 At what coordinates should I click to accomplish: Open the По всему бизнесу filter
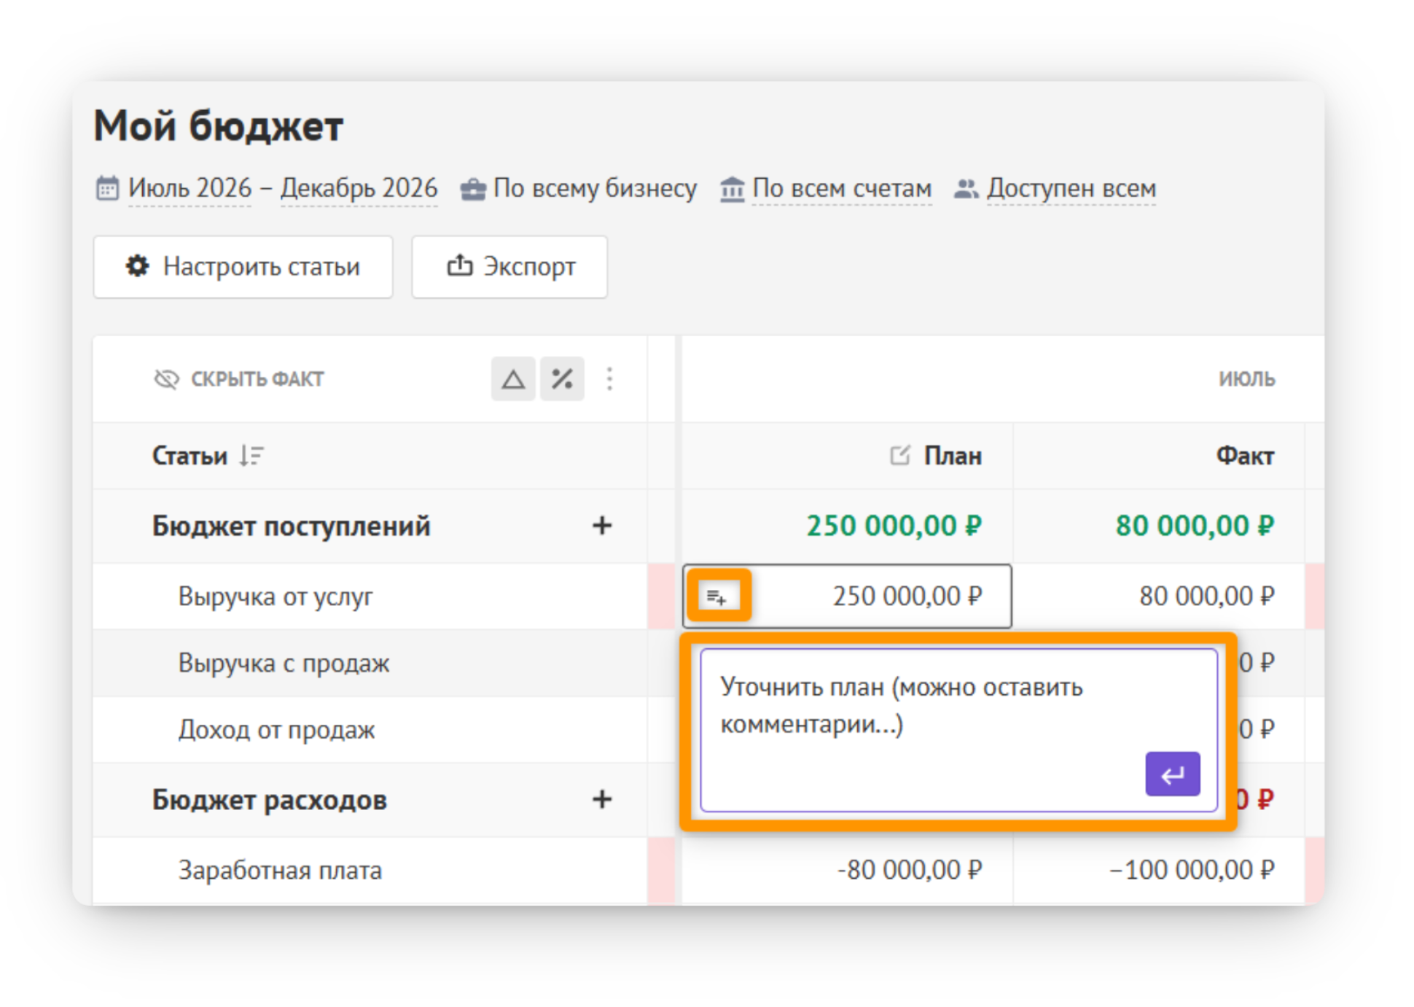(595, 188)
